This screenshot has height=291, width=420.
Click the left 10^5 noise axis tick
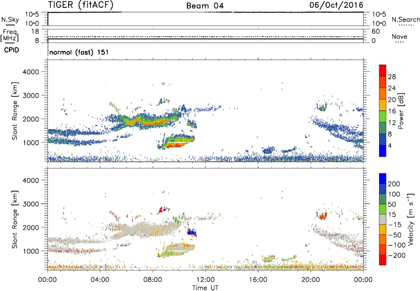(32, 14)
